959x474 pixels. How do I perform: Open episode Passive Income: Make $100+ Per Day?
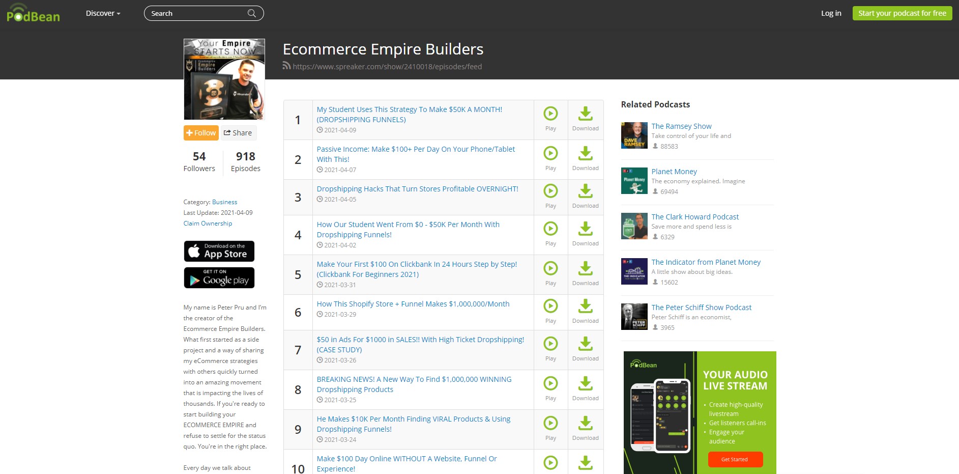point(416,154)
